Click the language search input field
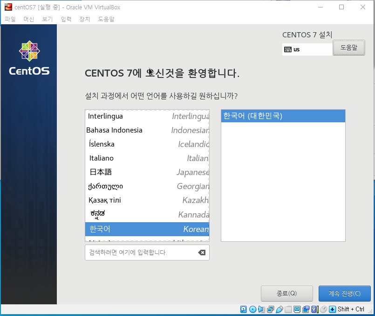 pos(147,252)
